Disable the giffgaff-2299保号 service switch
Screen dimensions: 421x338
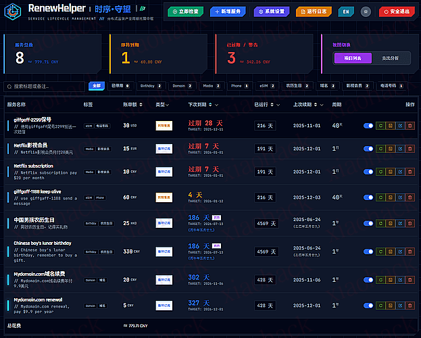pos(368,126)
